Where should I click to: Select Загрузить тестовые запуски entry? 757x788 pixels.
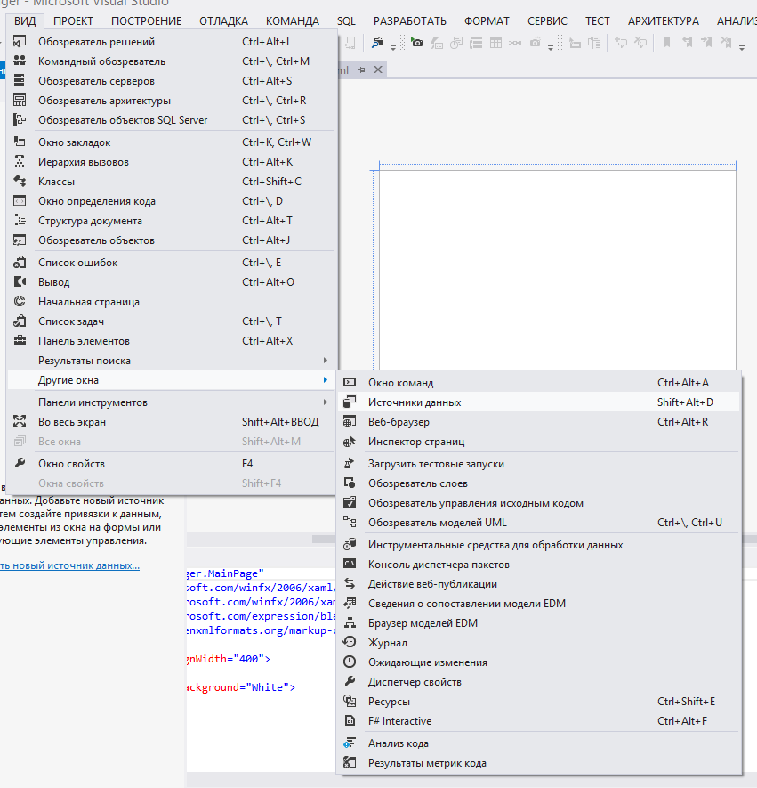[x=539, y=463]
